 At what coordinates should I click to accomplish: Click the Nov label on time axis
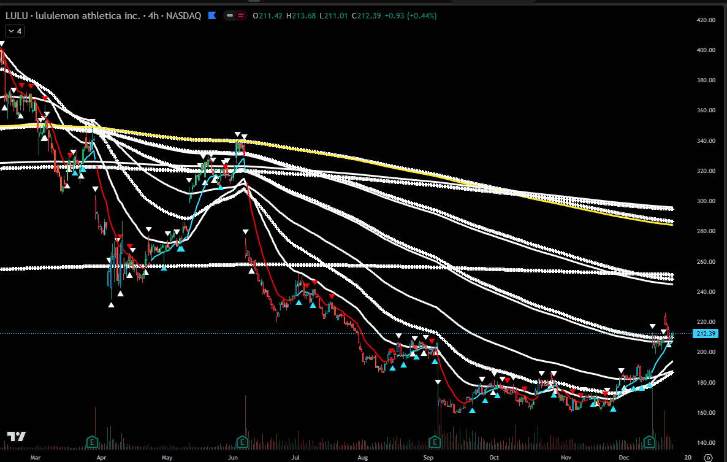[566, 457]
